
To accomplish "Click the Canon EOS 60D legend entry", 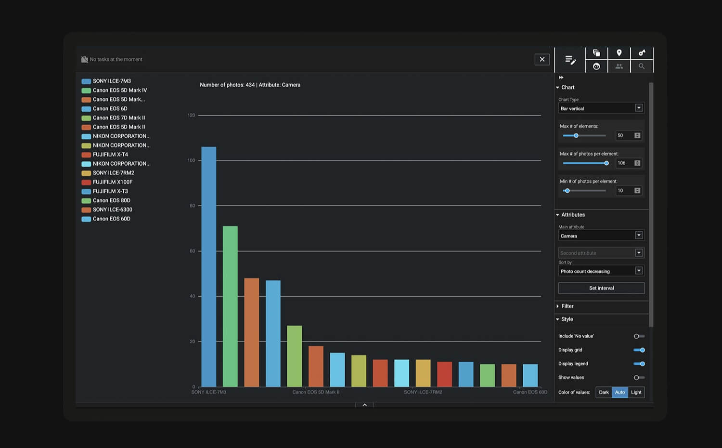I will (x=106, y=219).
